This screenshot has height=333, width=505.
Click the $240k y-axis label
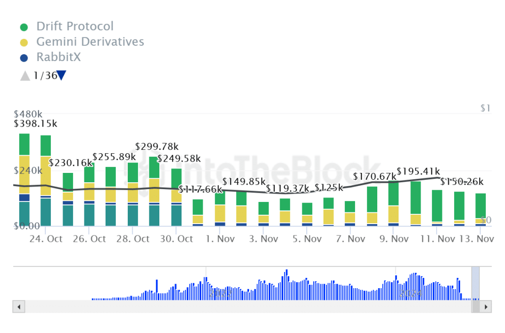[28, 171]
